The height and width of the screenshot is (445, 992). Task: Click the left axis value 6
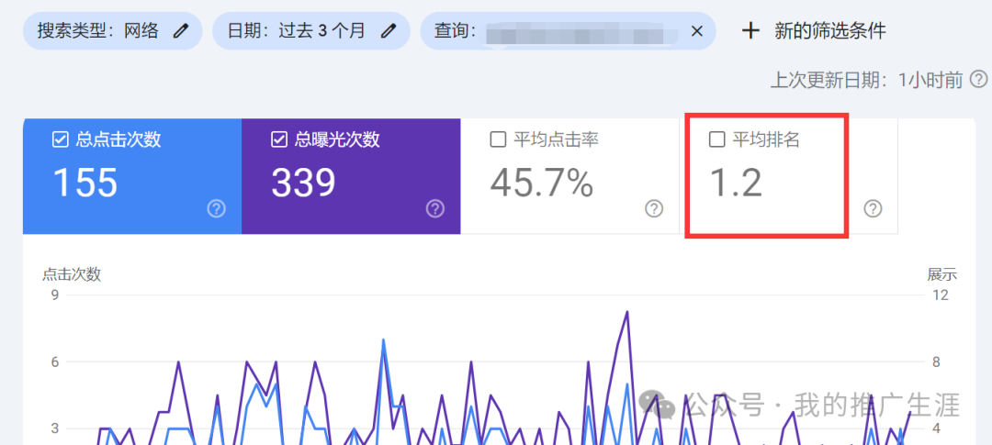click(56, 362)
